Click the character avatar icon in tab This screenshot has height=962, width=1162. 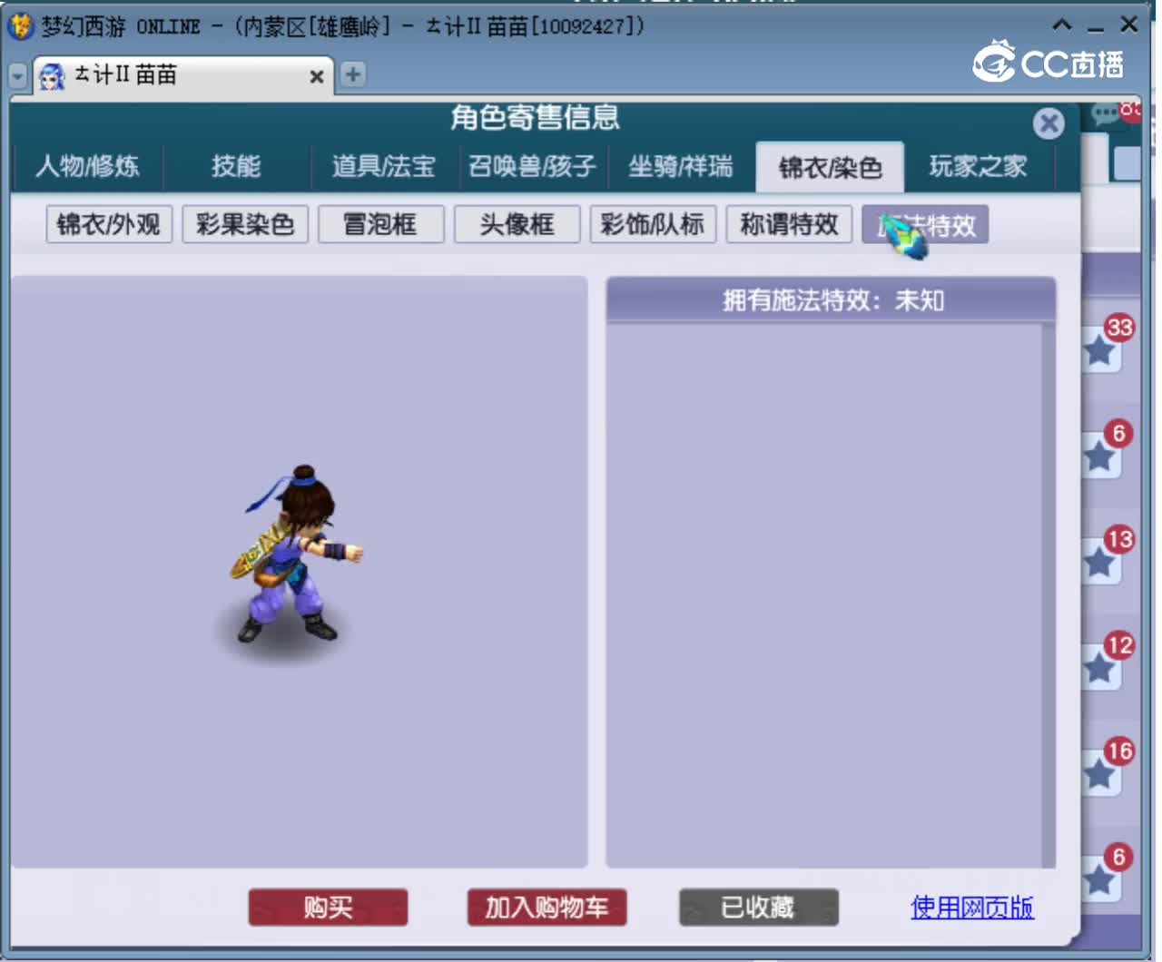pos(53,76)
